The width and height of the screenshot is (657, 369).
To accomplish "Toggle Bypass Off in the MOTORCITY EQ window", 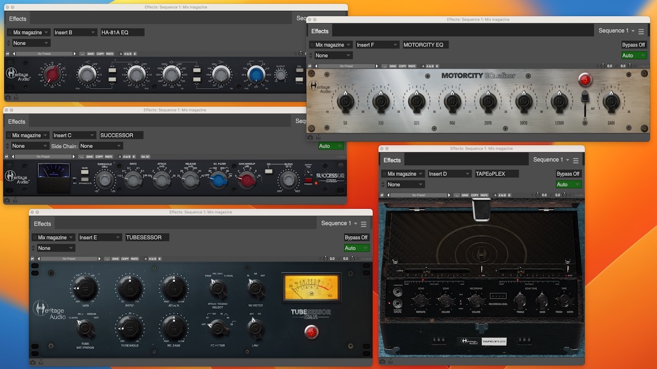I will pos(633,44).
